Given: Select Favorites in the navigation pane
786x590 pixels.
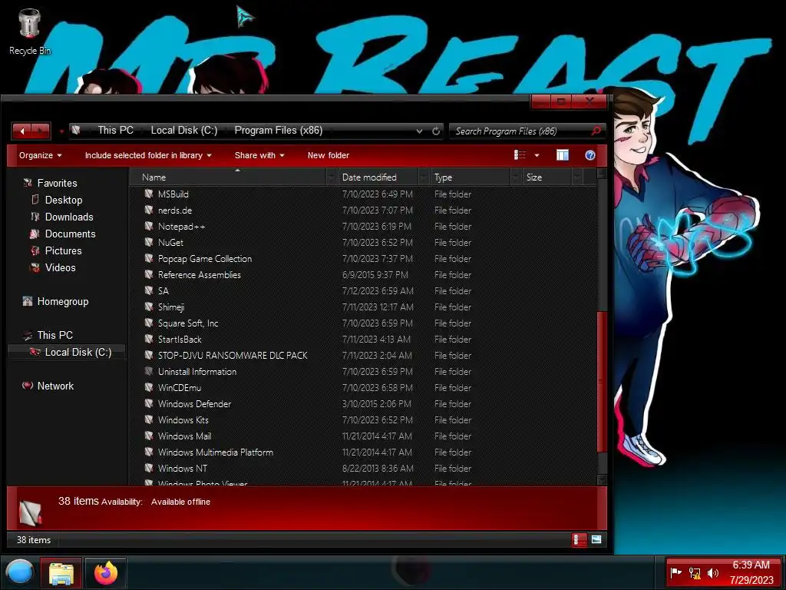Looking at the screenshot, I should [x=57, y=183].
